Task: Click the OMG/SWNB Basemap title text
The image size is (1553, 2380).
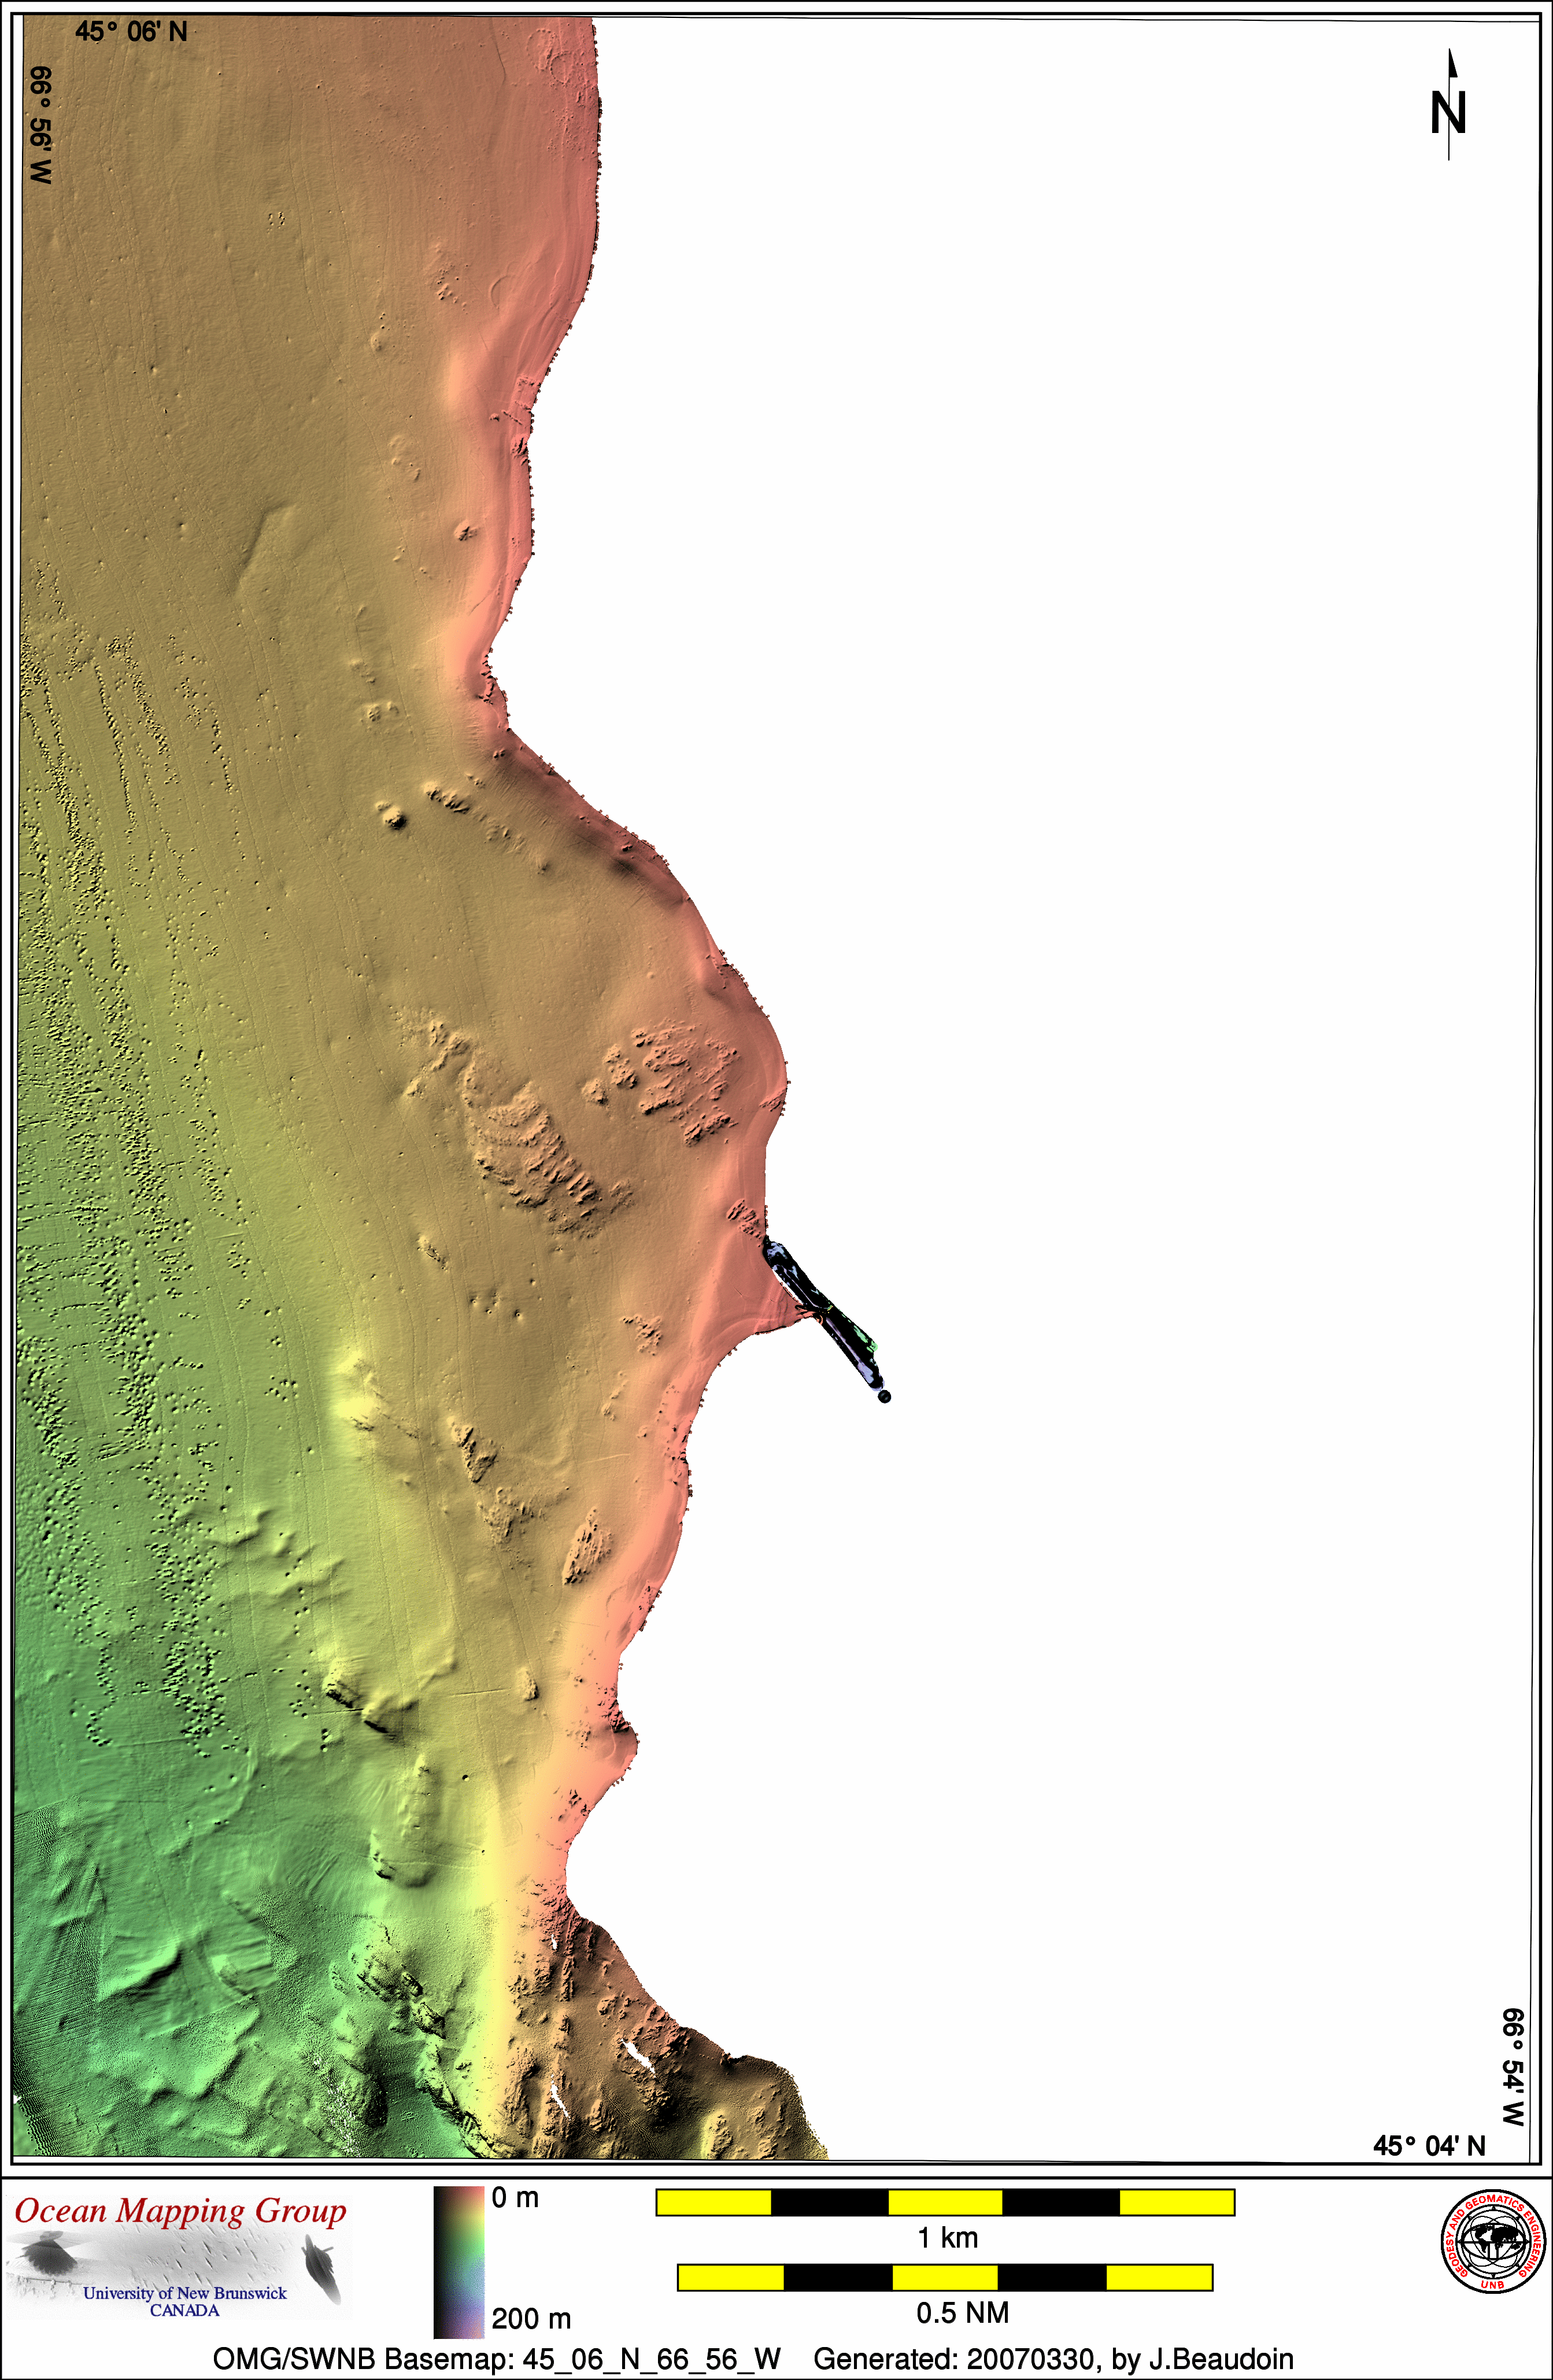Action: (x=496, y=2359)
